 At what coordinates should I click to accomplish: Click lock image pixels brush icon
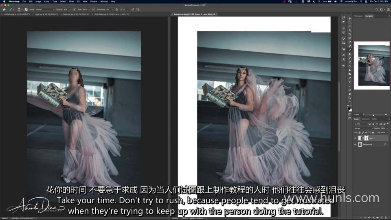coord(363,133)
